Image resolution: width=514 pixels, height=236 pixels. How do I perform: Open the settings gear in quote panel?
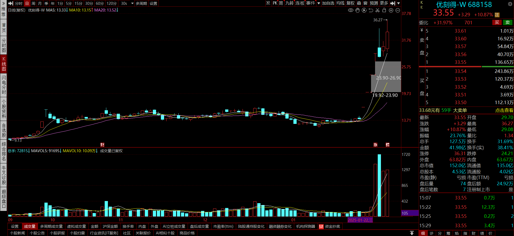point(510,4)
